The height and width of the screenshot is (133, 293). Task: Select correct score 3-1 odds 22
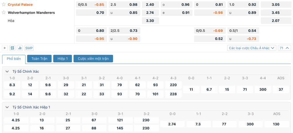84,94
